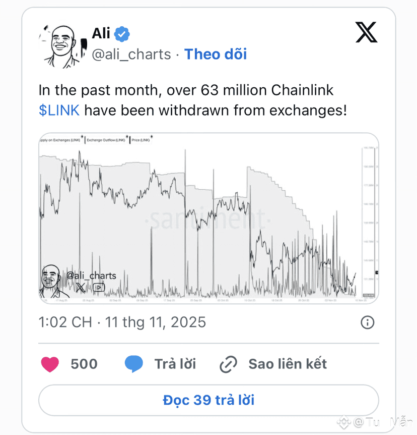417x435 pixels.
Task: Select the Price (LINK) legend tab
Action: tap(141, 140)
